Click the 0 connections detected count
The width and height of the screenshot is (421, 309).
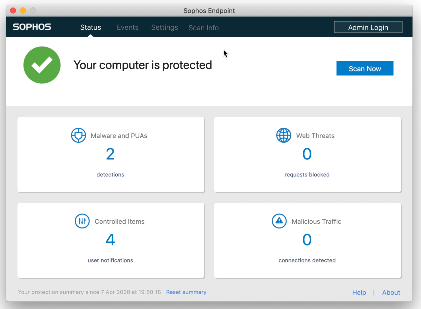(307, 239)
